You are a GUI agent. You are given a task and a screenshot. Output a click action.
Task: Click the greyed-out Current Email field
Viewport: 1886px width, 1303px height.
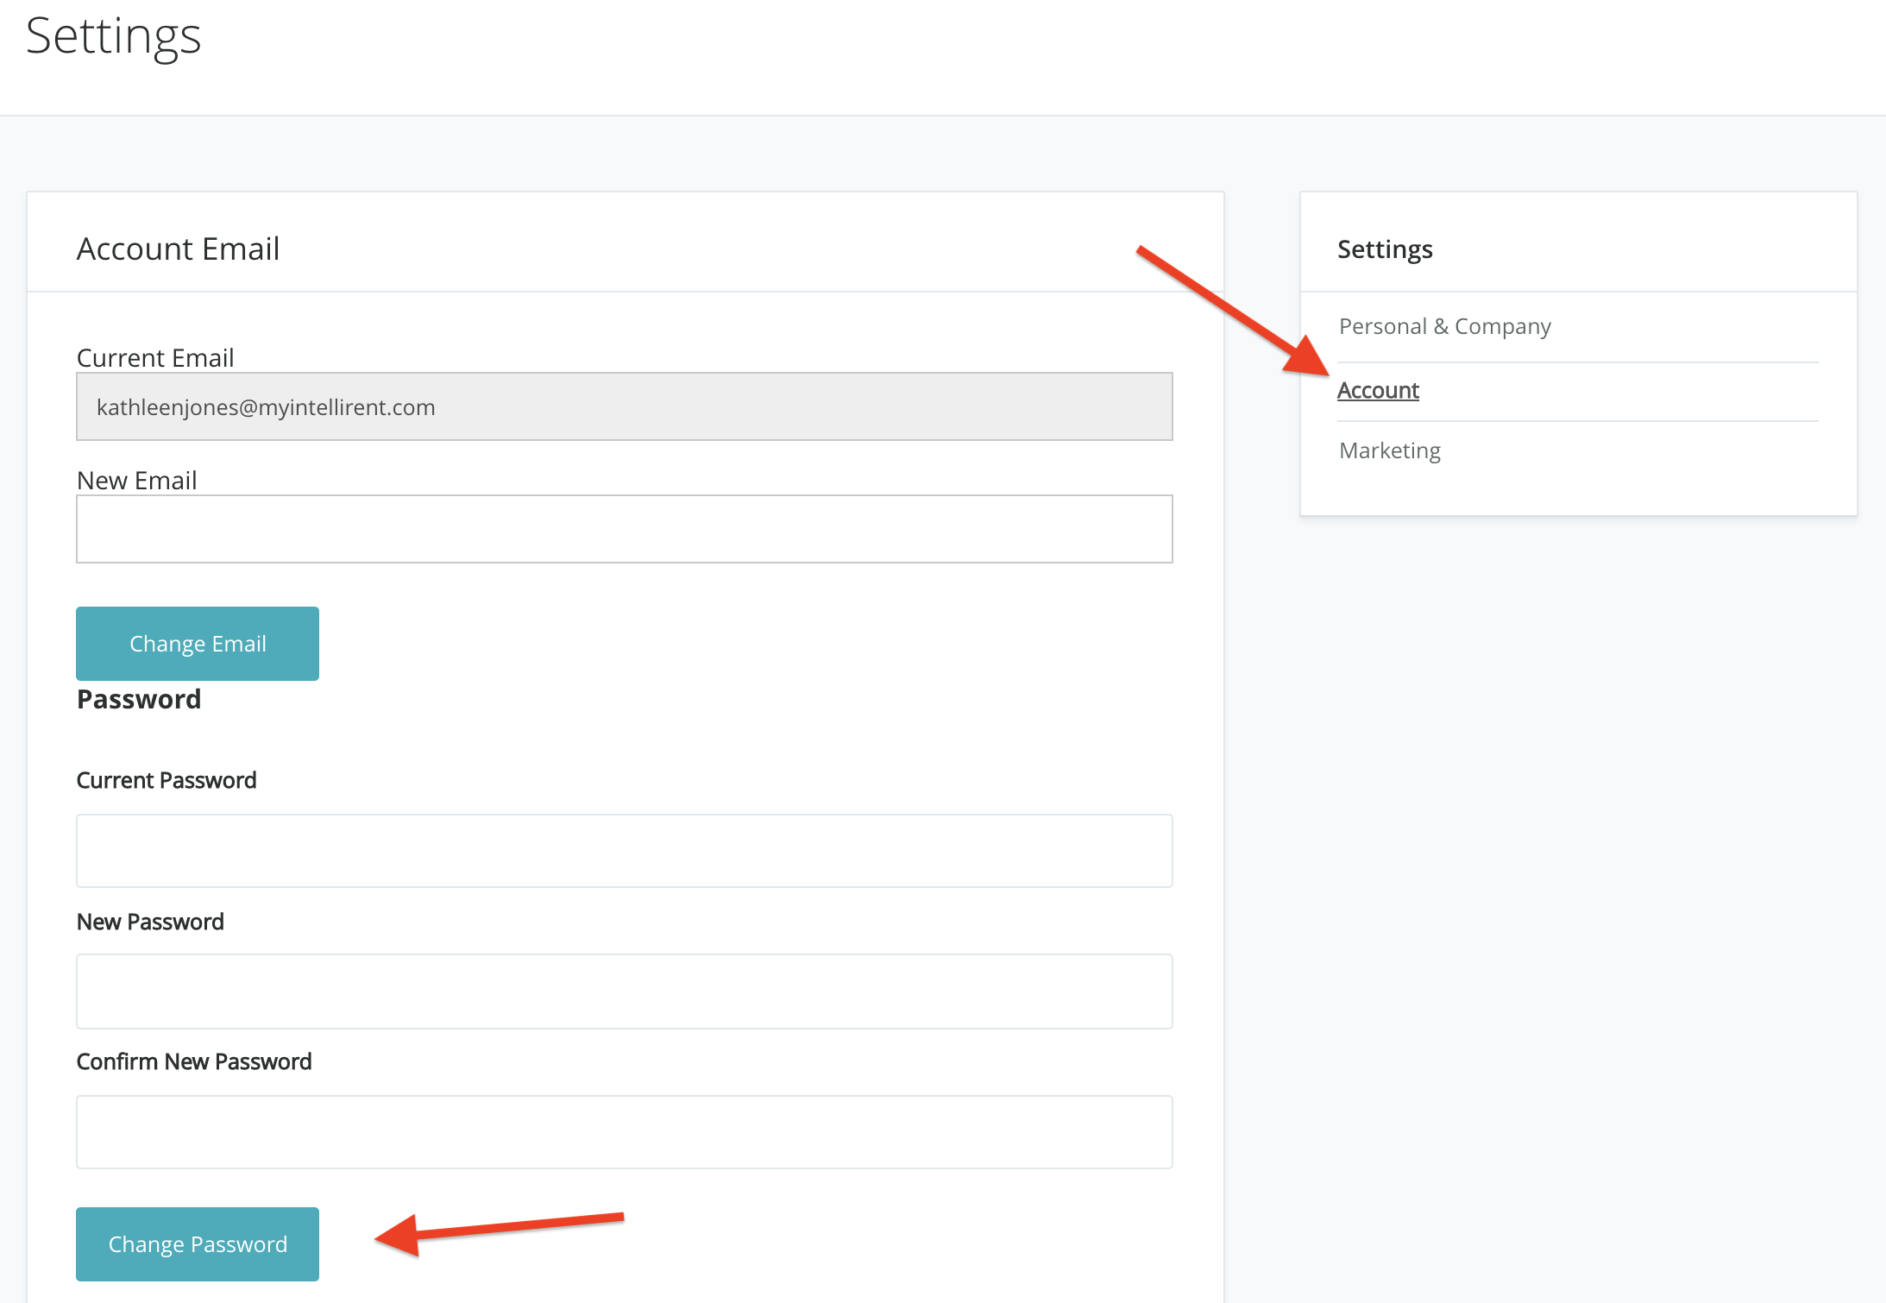click(624, 407)
